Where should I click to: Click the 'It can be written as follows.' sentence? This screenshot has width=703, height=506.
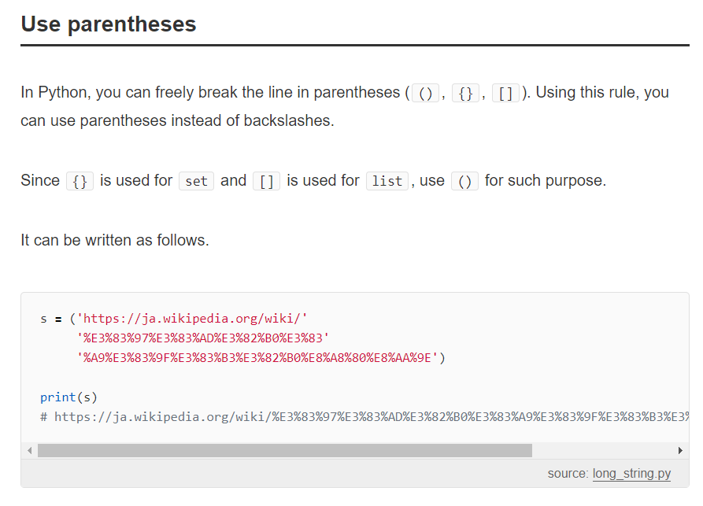point(115,240)
